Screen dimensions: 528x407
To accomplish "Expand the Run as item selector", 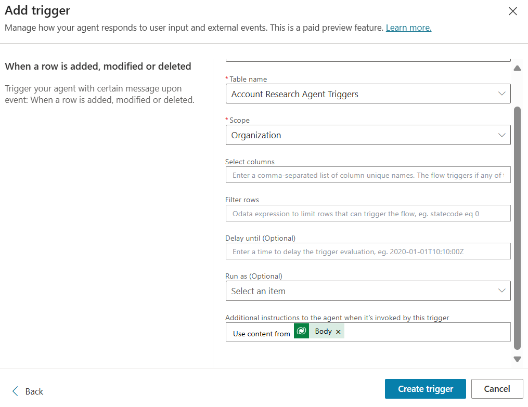I will (x=502, y=291).
